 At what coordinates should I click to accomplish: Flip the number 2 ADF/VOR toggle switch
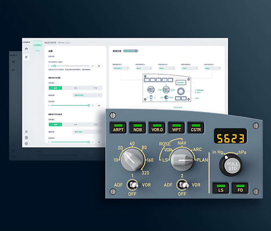click(x=183, y=185)
